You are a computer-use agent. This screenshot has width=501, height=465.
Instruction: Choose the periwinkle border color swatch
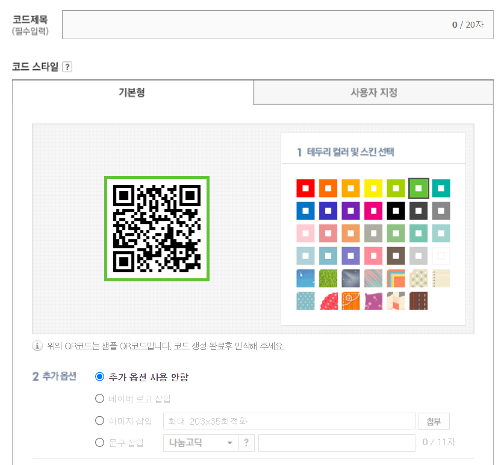point(350,255)
